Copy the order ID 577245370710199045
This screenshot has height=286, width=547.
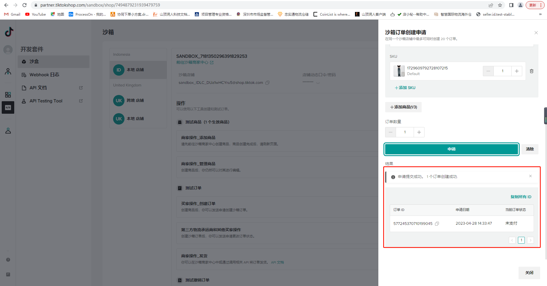pos(437,224)
